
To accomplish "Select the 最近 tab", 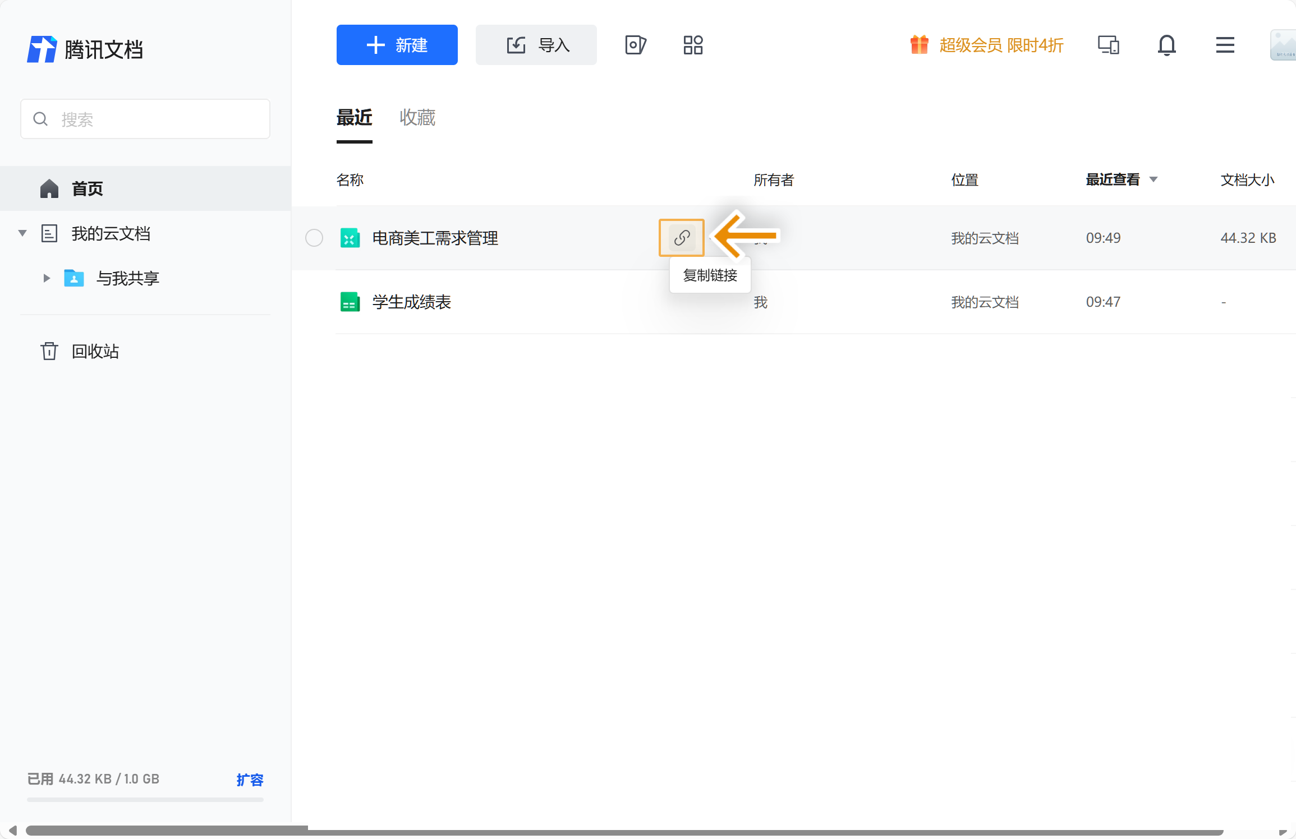I will (x=354, y=118).
